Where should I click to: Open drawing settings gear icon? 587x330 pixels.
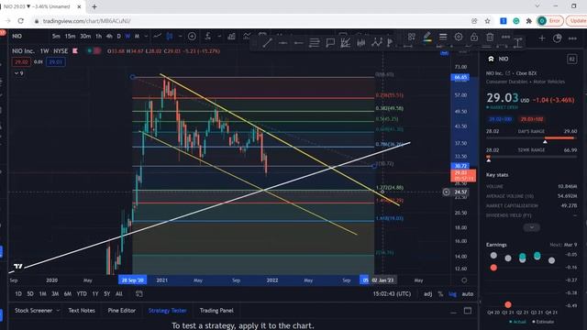point(459,37)
